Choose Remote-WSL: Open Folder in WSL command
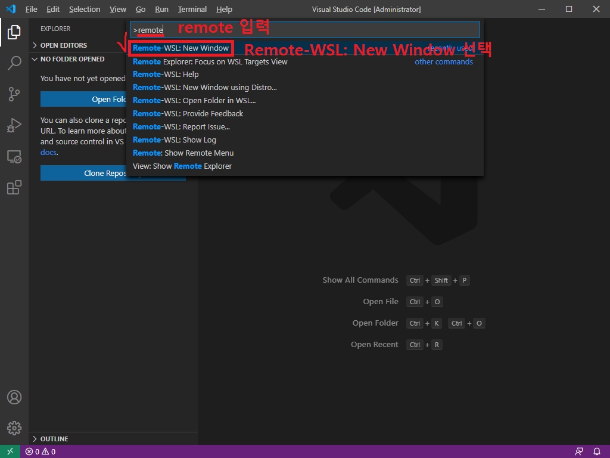Viewport: 610px width, 458px height. [194, 101]
